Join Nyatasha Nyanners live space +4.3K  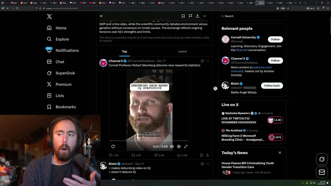pyautogui.click(x=275, y=120)
